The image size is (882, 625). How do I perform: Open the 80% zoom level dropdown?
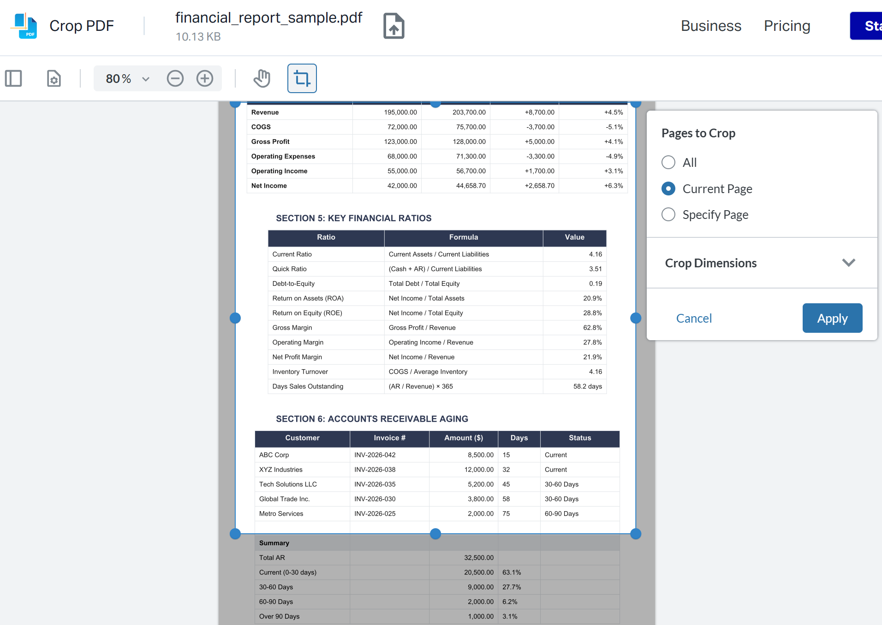coord(128,79)
